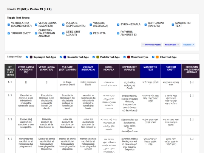Viewport: 204px width, 153px height.
Task: Toggle Vulgate (Hebraica) checkbox
Action: [x=91, y=25]
